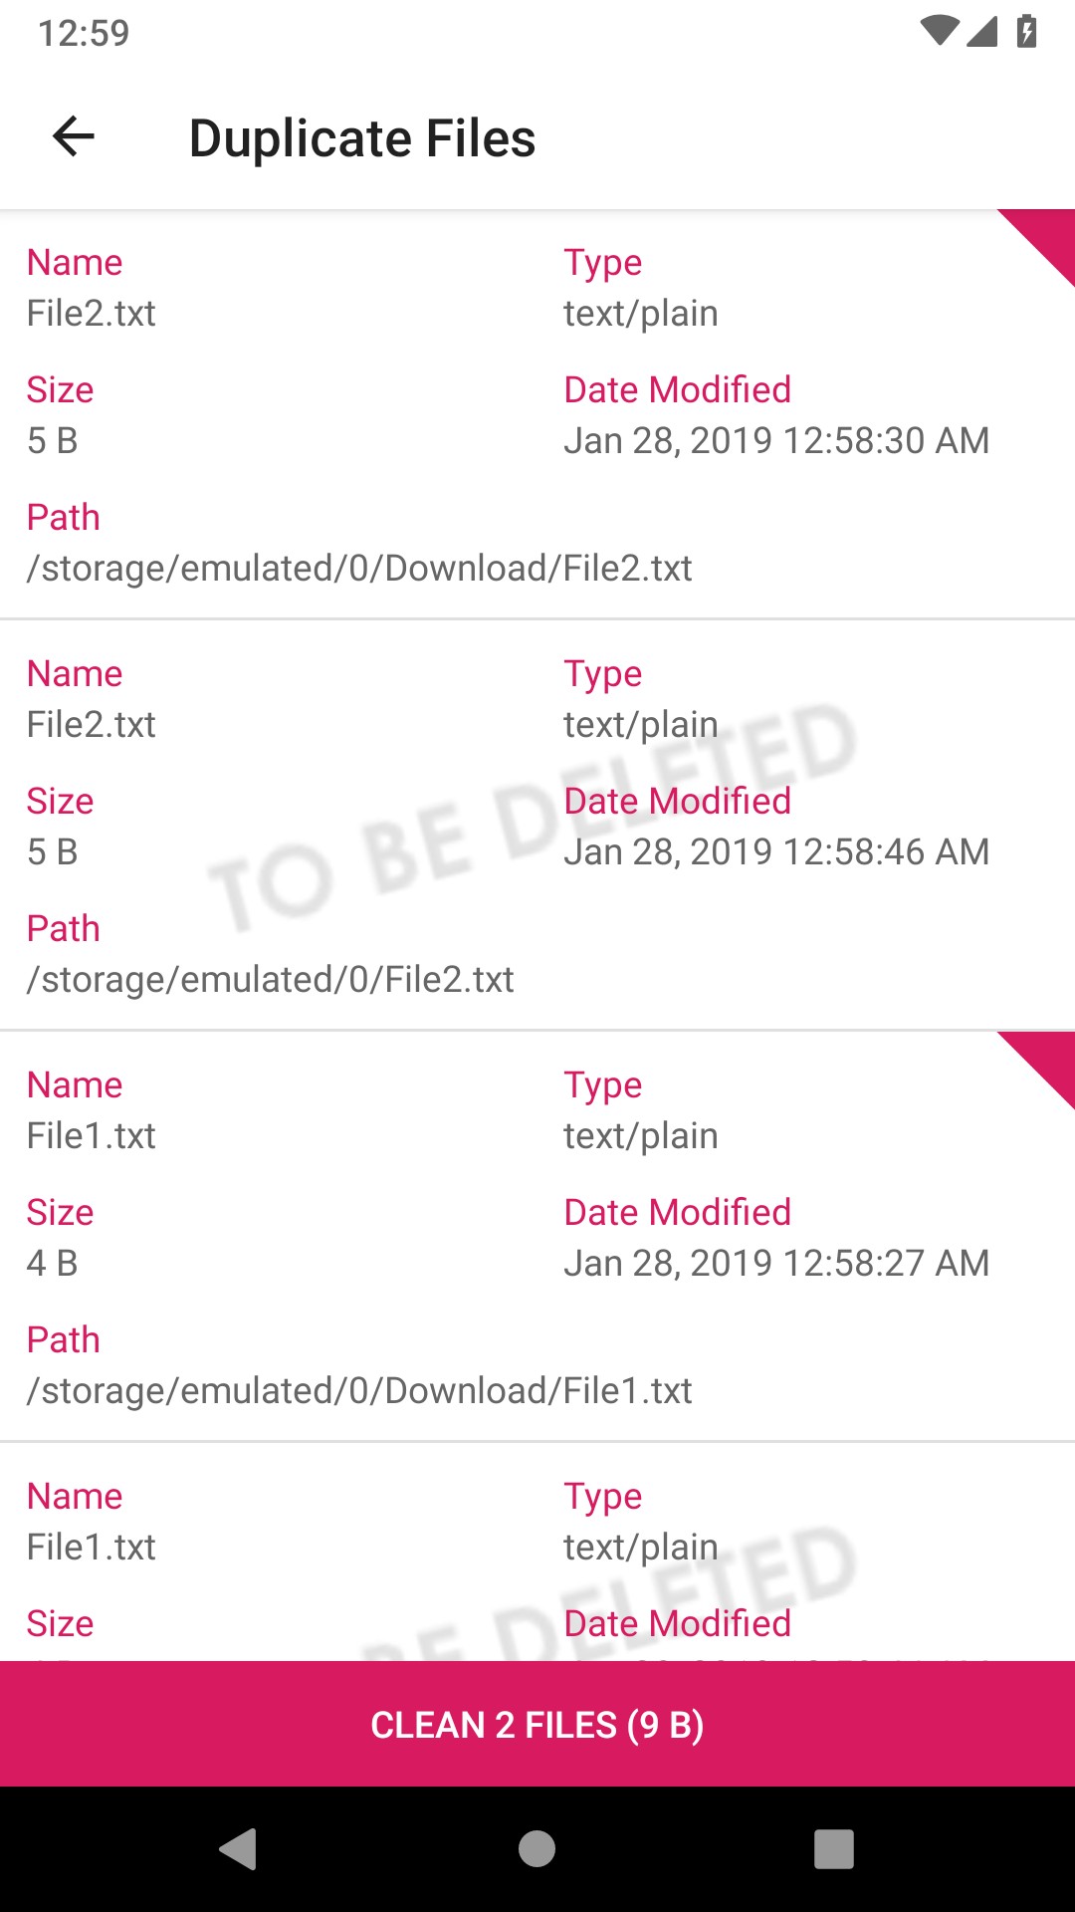Screen dimensions: 1075x1912
Task: Tap the path /storage/emulated/0/Download/File1.txt
Action: 359,1391
